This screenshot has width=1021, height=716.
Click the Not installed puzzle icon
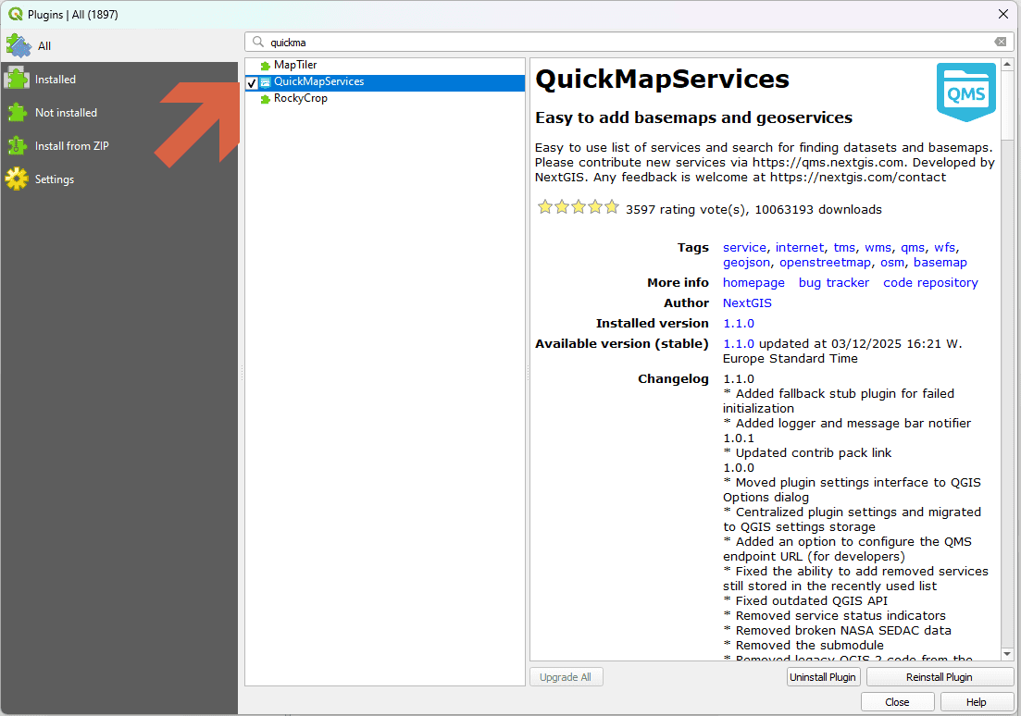(17, 113)
